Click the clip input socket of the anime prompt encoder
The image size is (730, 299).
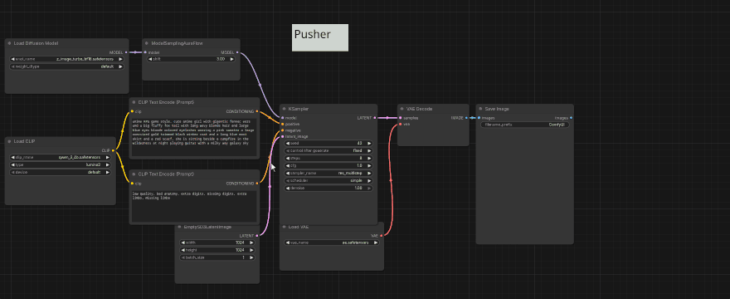coord(132,111)
